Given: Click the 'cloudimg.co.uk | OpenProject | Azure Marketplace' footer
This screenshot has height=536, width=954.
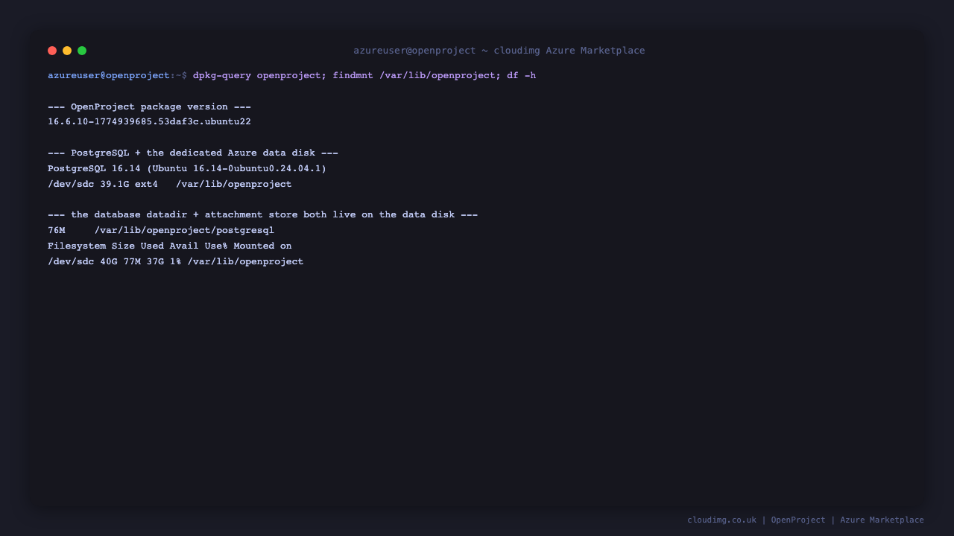Looking at the screenshot, I should click(x=806, y=520).
